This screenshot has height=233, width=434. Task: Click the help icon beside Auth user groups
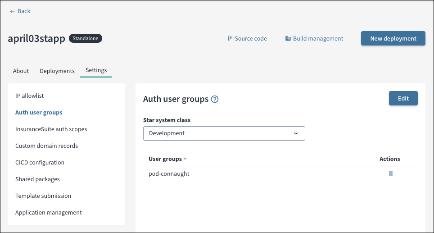pos(215,99)
